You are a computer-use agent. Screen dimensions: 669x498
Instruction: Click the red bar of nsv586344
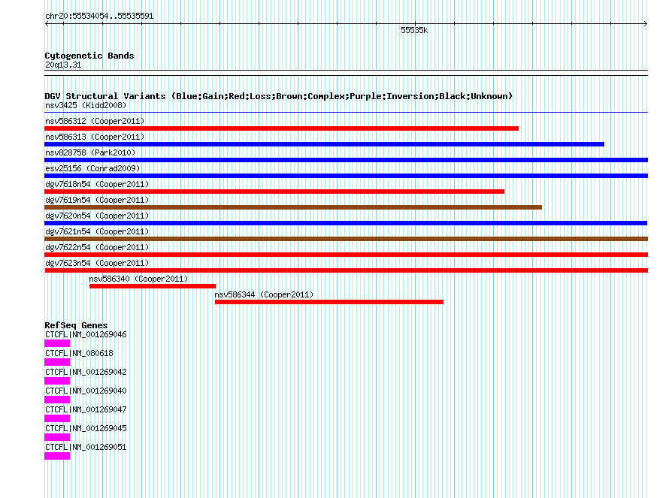click(329, 302)
